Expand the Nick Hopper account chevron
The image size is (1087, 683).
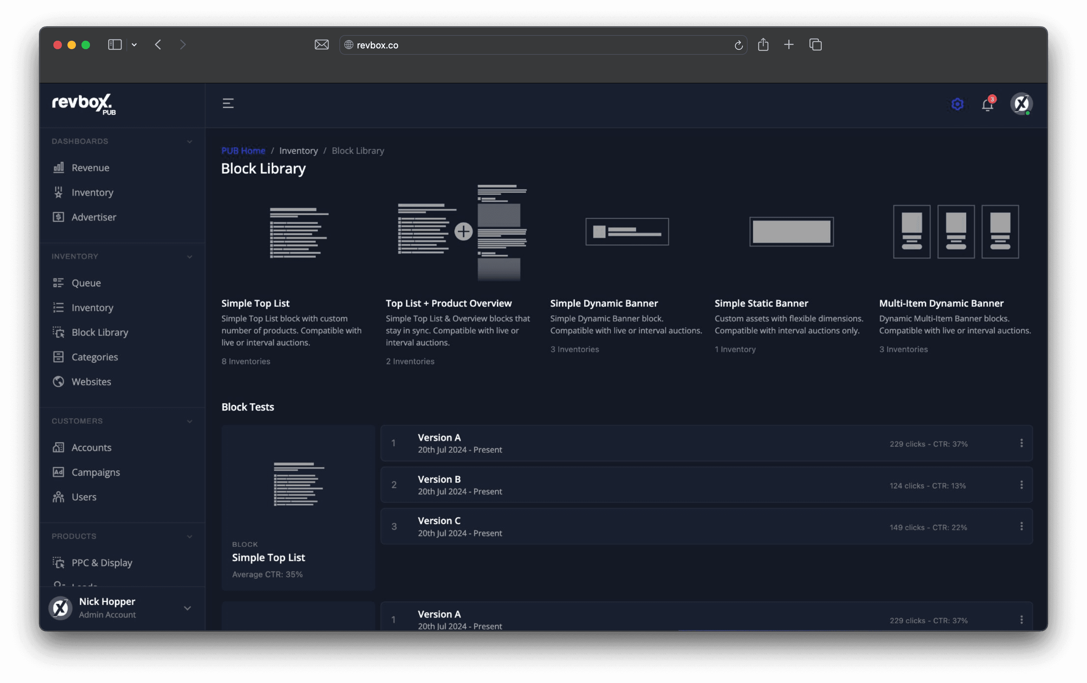187,608
